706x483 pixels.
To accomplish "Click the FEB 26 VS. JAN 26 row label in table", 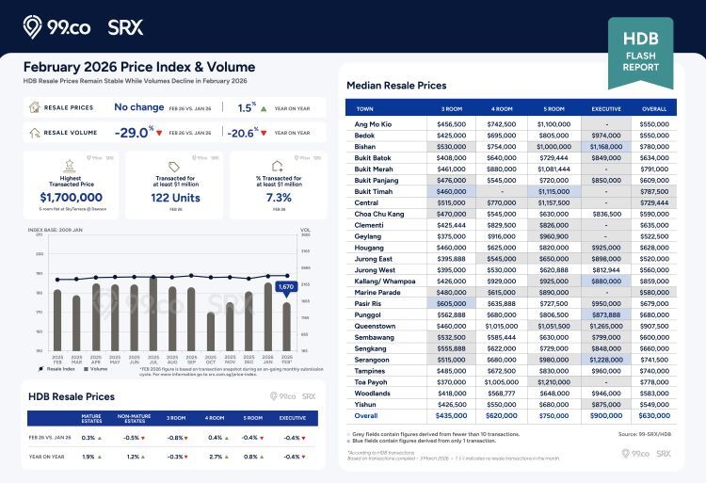I will [x=50, y=438].
